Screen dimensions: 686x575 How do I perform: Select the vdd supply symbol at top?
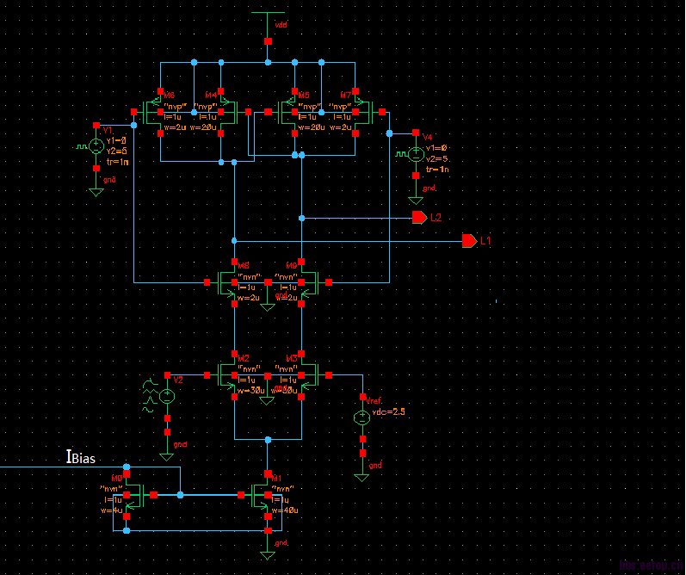(x=268, y=27)
